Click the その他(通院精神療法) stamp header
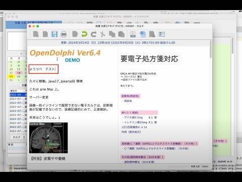 pos(143,157)
